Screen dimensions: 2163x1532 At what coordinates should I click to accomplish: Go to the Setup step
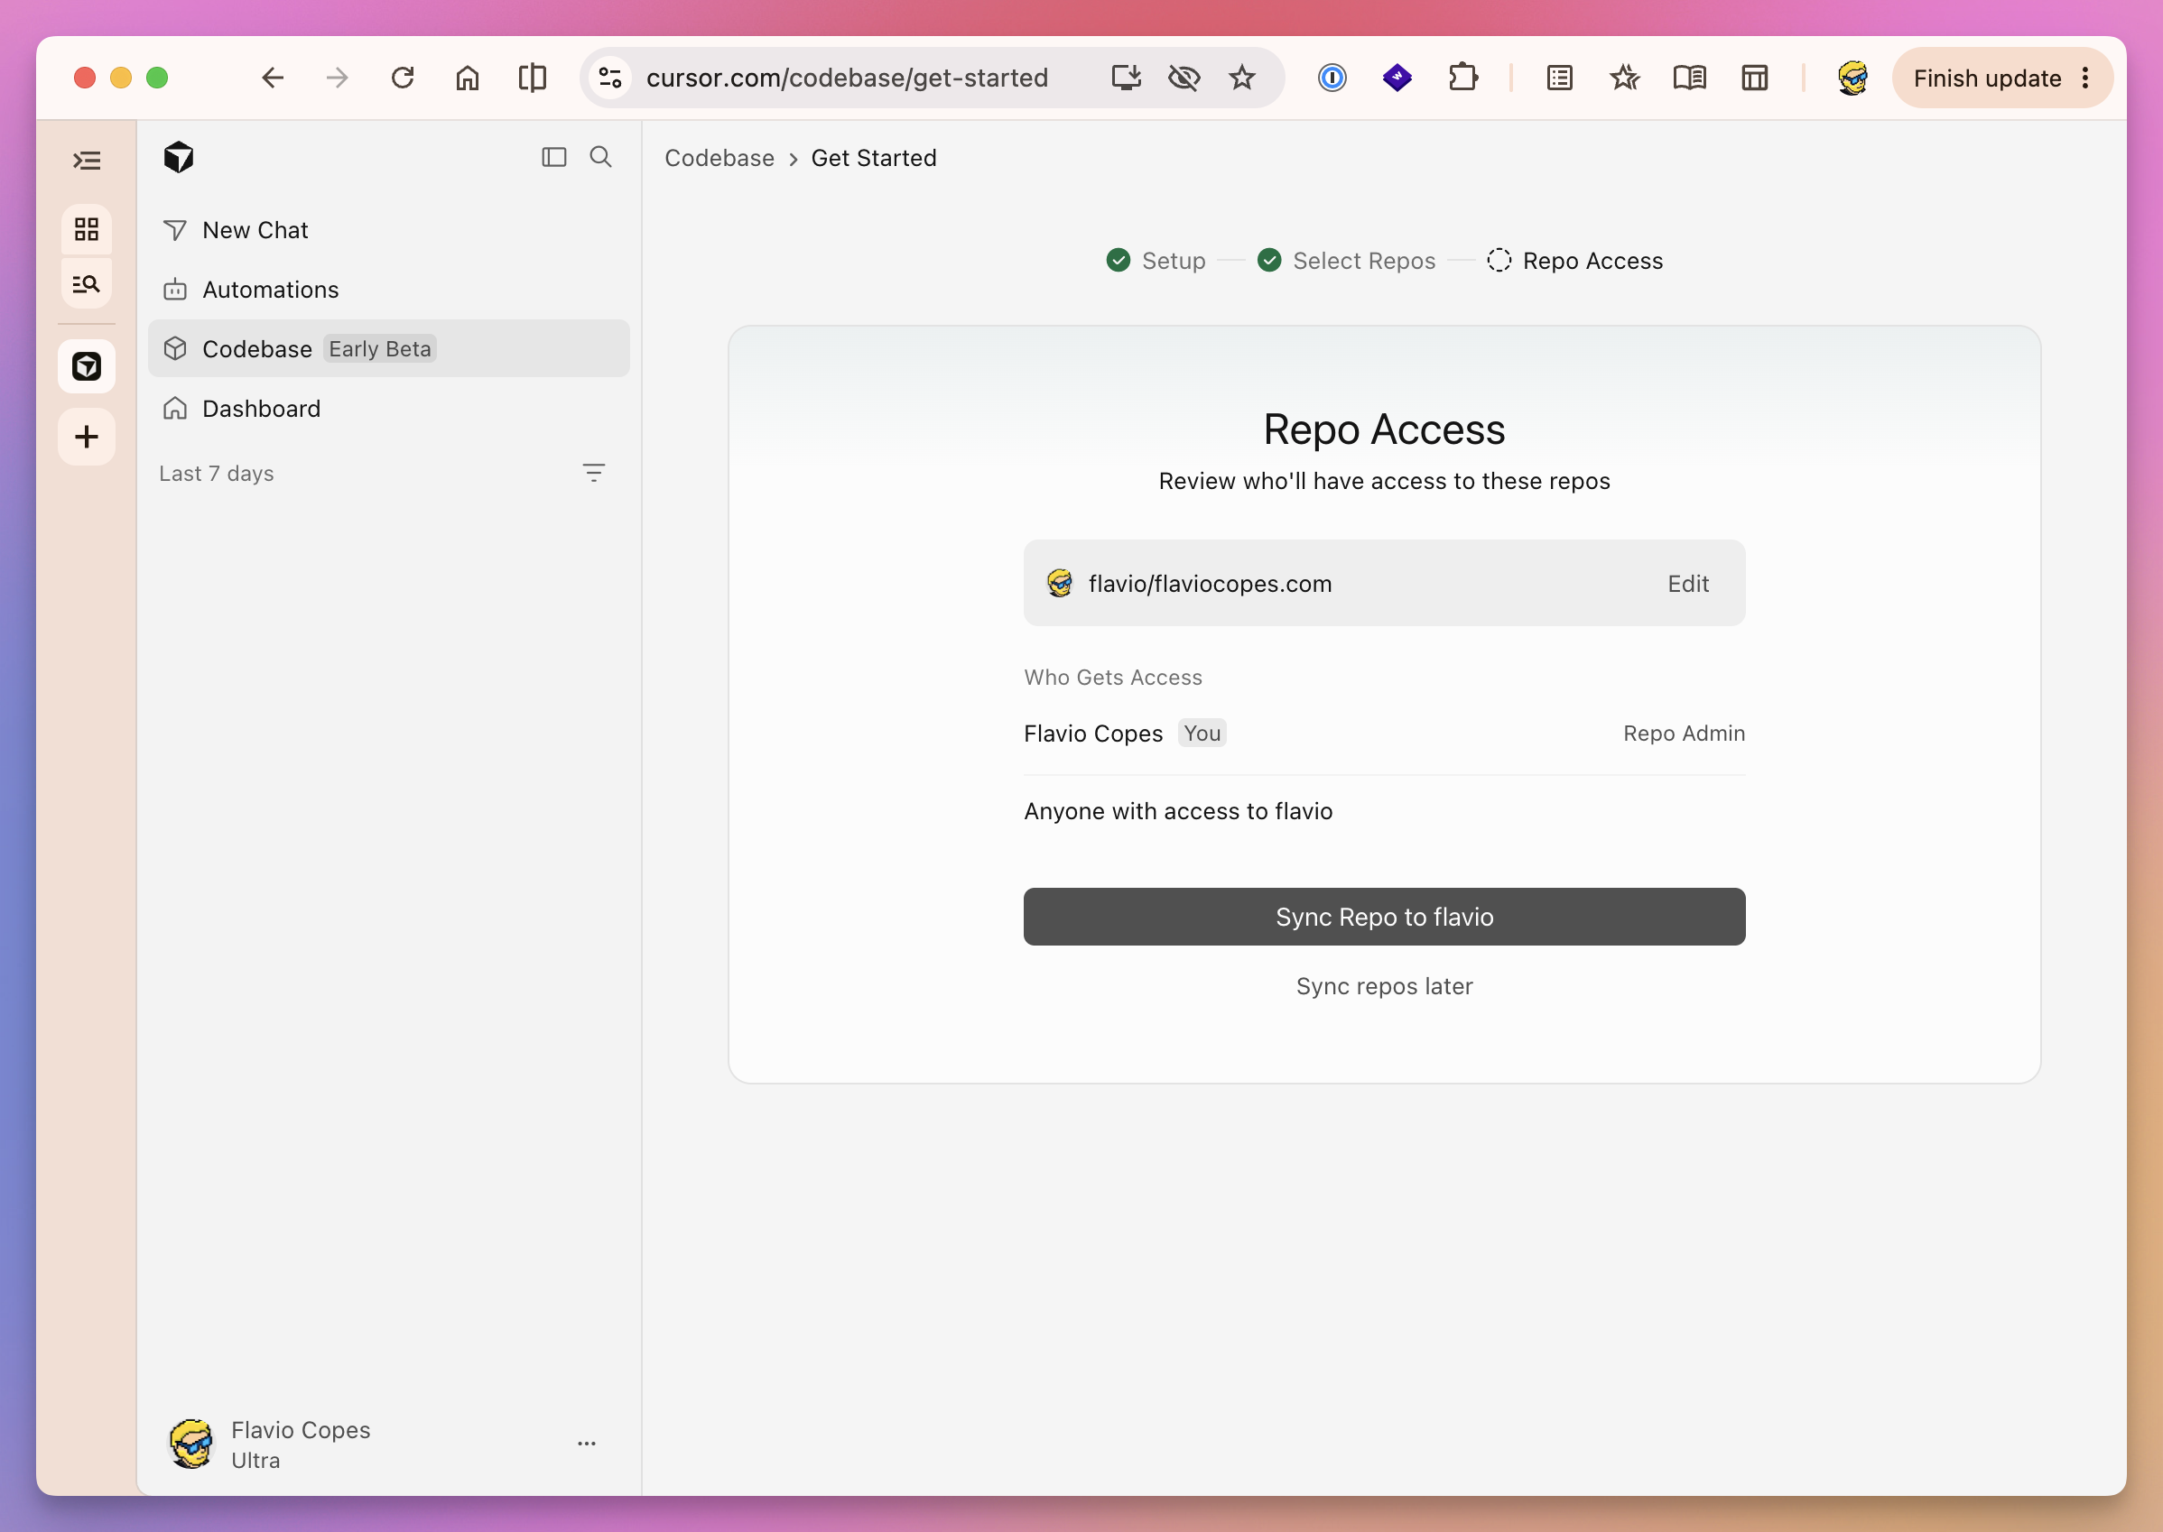point(1156,261)
